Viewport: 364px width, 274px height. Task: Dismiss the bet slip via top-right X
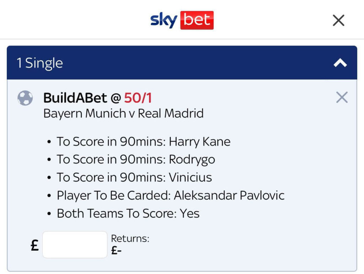pyautogui.click(x=338, y=20)
